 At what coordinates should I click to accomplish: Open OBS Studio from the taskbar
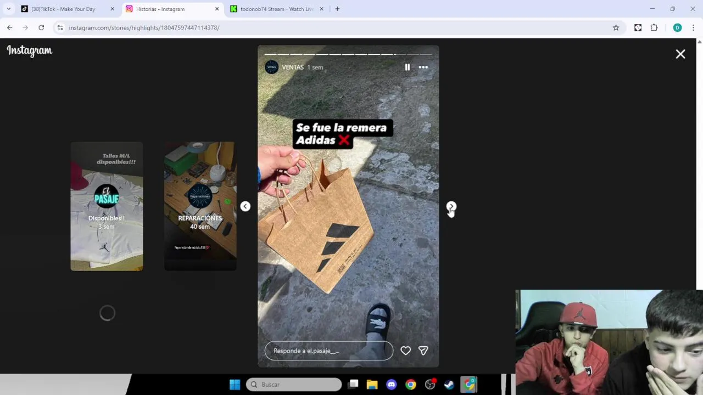click(430, 385)
